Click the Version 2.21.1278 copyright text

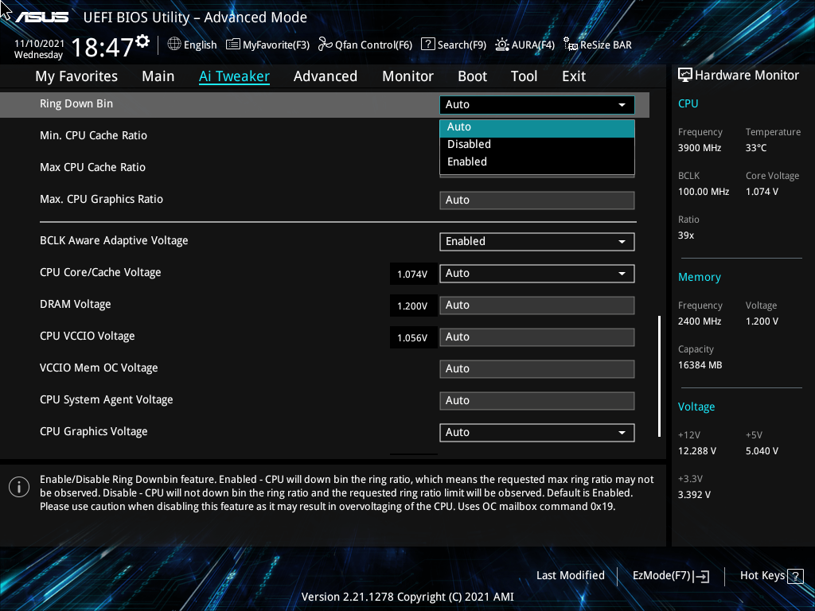[407, 597]
